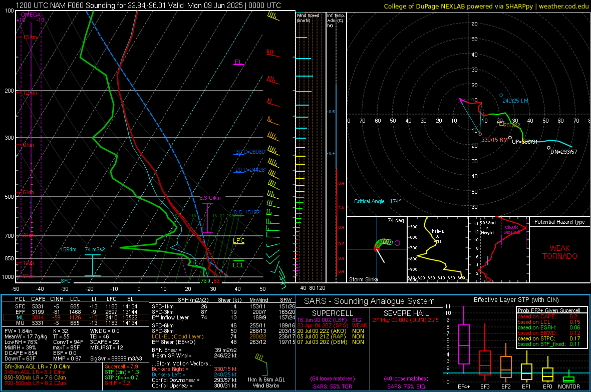Click the 'Sfc-3km AGL LR = 7.0 C/km' line
591x392 pixels.
pyautogui.click(x=38, y=366)
